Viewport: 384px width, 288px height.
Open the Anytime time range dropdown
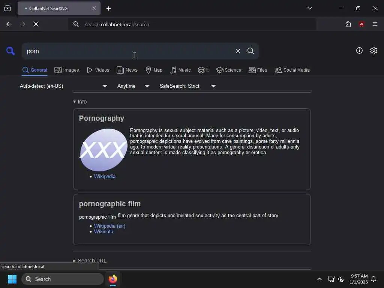click(133, 86)
